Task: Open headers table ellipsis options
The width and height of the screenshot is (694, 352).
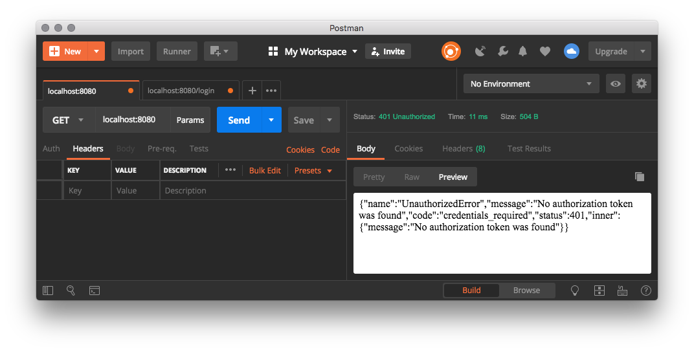Action: 230,170
